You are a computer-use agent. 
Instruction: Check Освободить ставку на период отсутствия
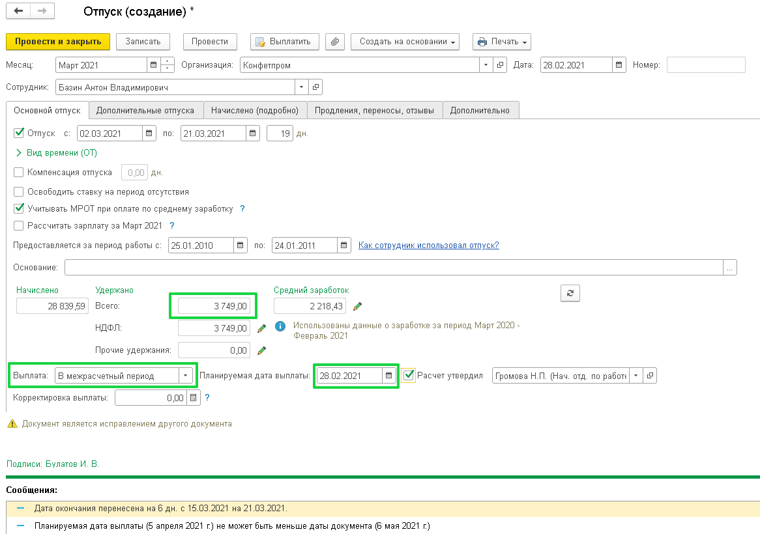click(19, 192)
